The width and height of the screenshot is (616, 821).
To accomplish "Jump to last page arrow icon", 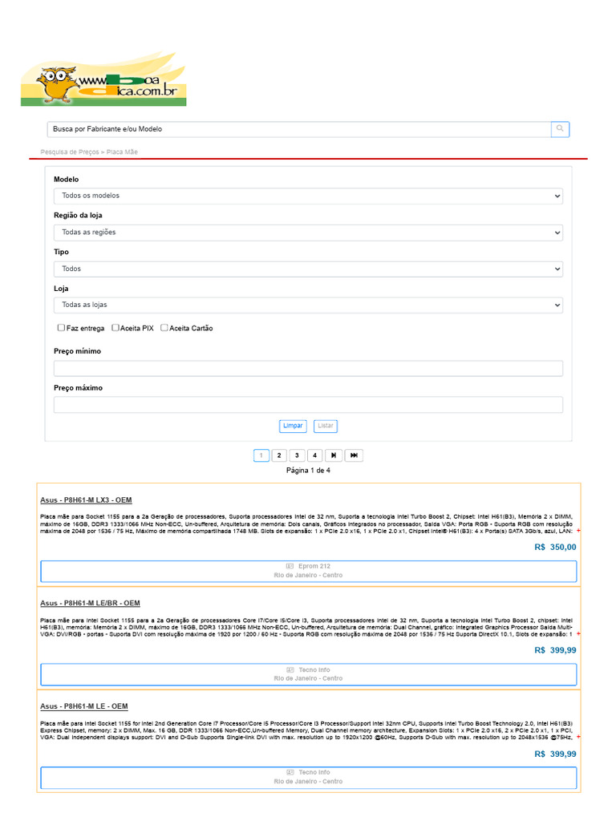I will [x=354, y=455].
